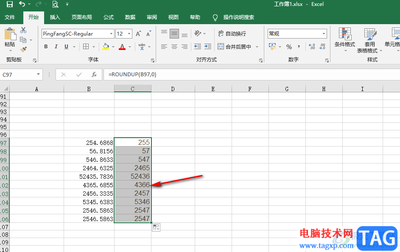Viewport: 400px width, 252px height.
Task: Switch to the 页面布局 tab
Action: click(x=81, y=17)
